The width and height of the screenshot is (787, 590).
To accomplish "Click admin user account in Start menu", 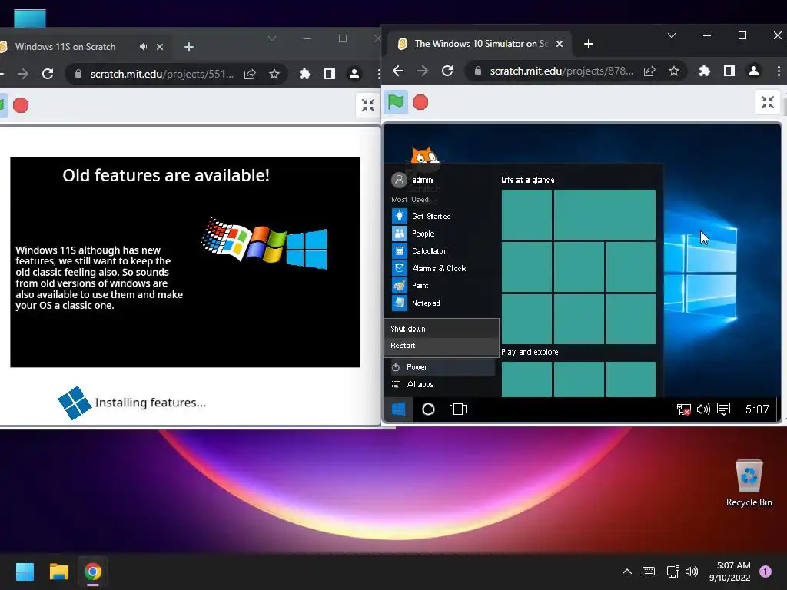I will pos(412,180).
